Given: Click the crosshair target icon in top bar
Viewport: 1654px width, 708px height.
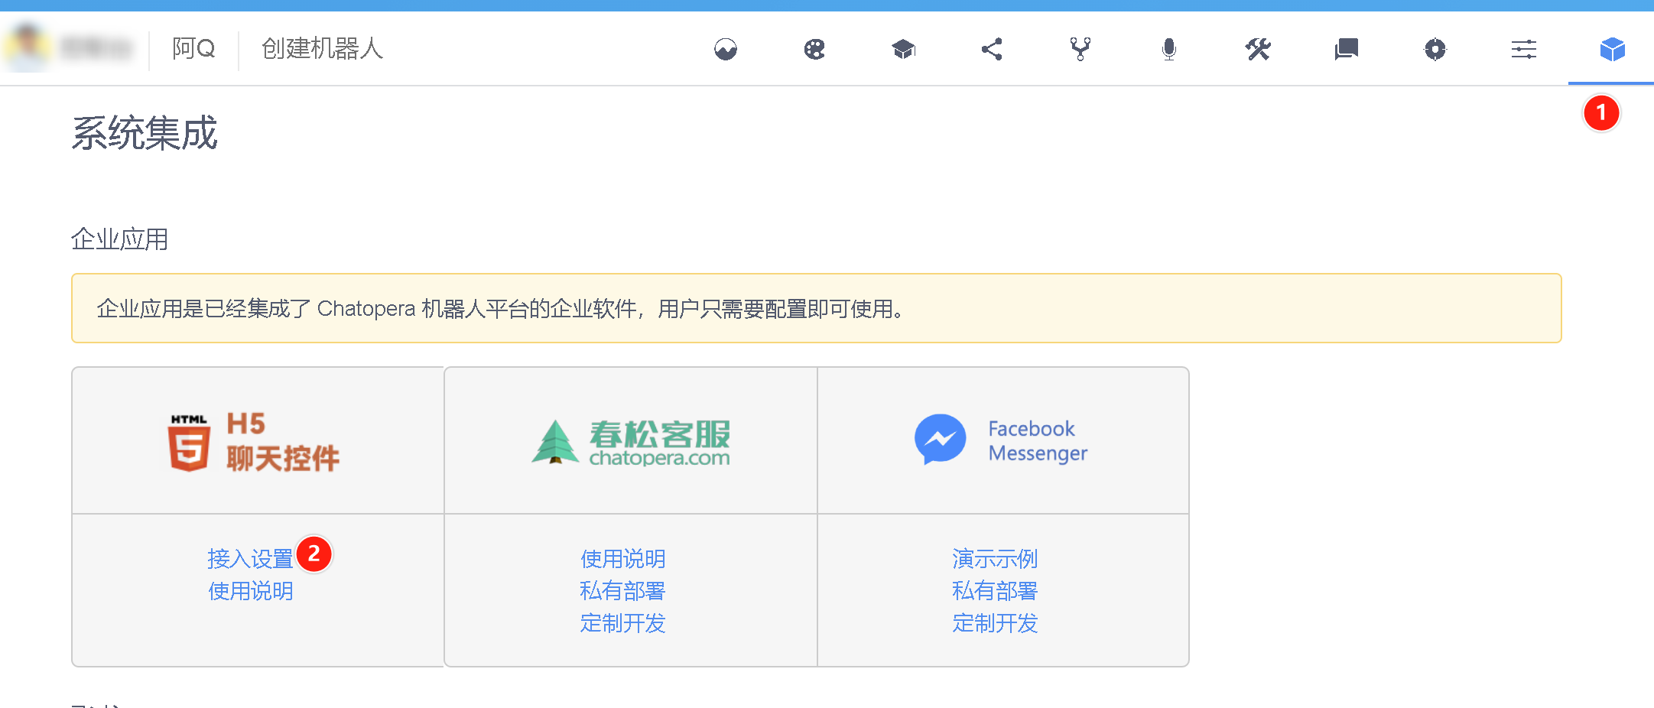Looking at the screenshot, I should [x=1435, y=50].
